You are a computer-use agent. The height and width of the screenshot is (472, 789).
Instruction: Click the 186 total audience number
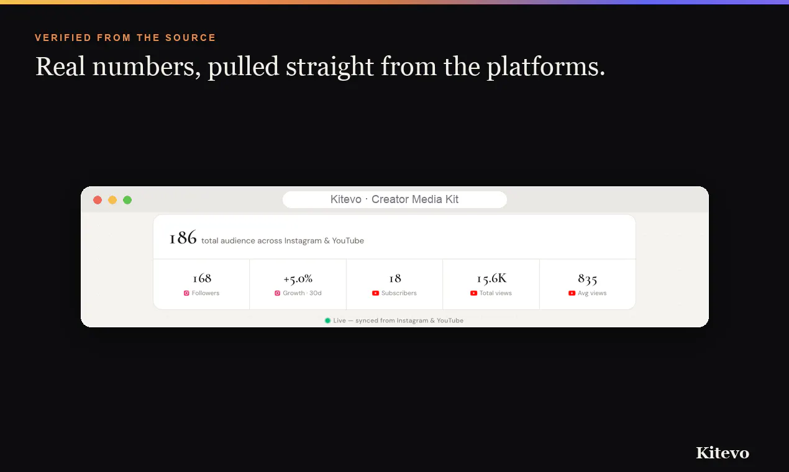point(183,238)
